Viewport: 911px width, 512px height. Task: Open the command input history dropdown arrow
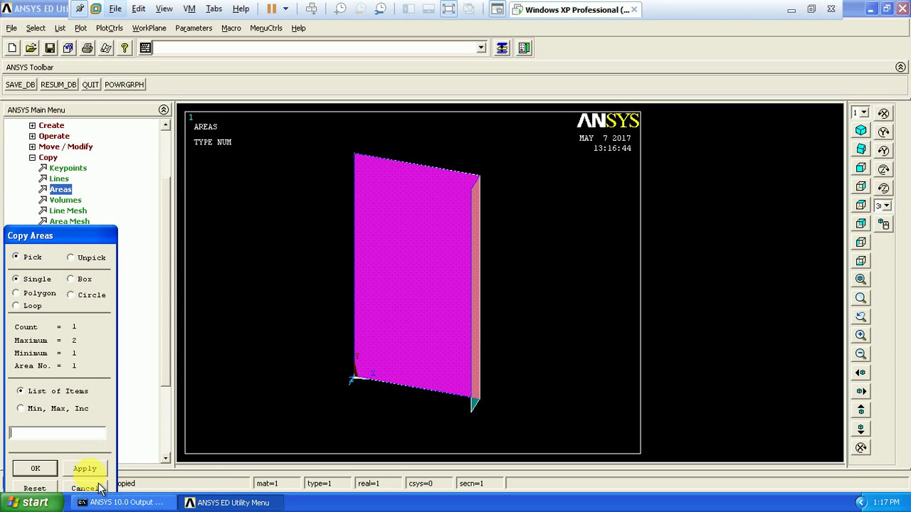pos(481,48)
